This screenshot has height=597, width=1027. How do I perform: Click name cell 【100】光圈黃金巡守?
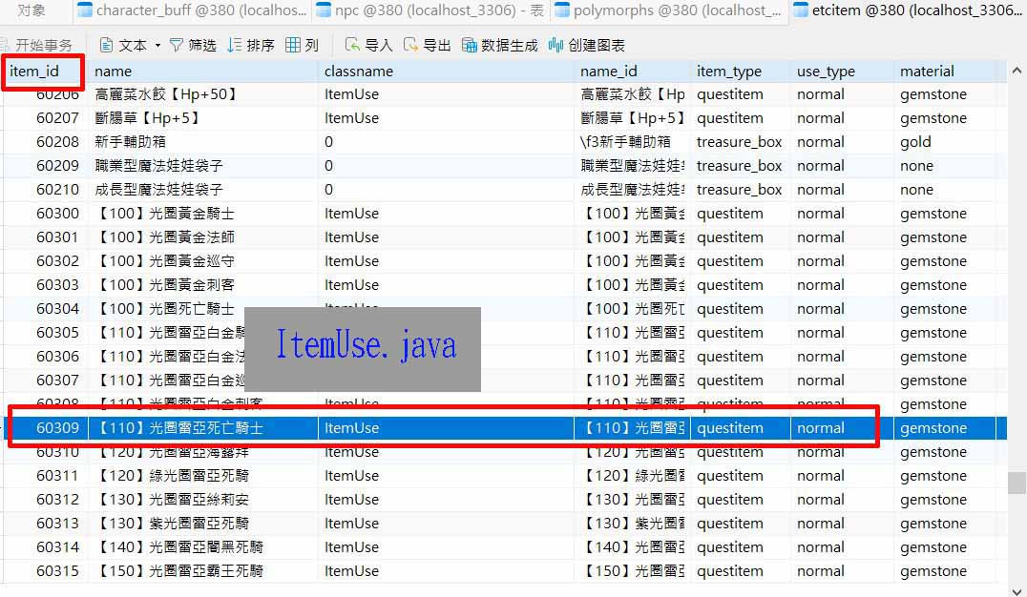(164, 261)
